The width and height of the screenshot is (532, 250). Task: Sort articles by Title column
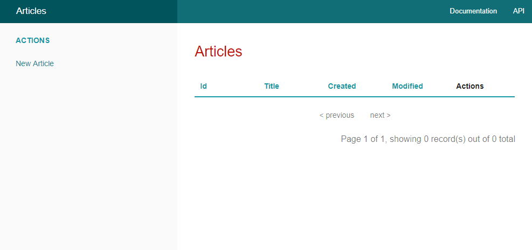[x=272, y=86]
